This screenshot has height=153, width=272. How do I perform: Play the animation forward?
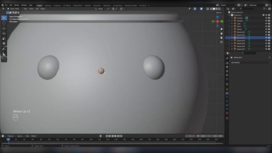coord(116,136)
